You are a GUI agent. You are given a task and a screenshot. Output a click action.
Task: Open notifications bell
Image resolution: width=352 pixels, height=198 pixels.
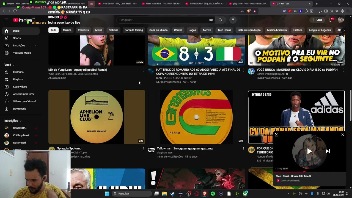330,20
